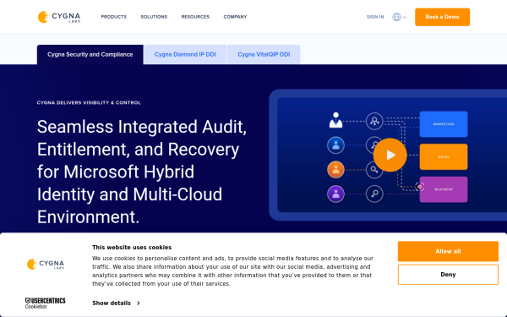
Task: Switch to the Cygna Diamond IP DDI tab
Action: 185,54
